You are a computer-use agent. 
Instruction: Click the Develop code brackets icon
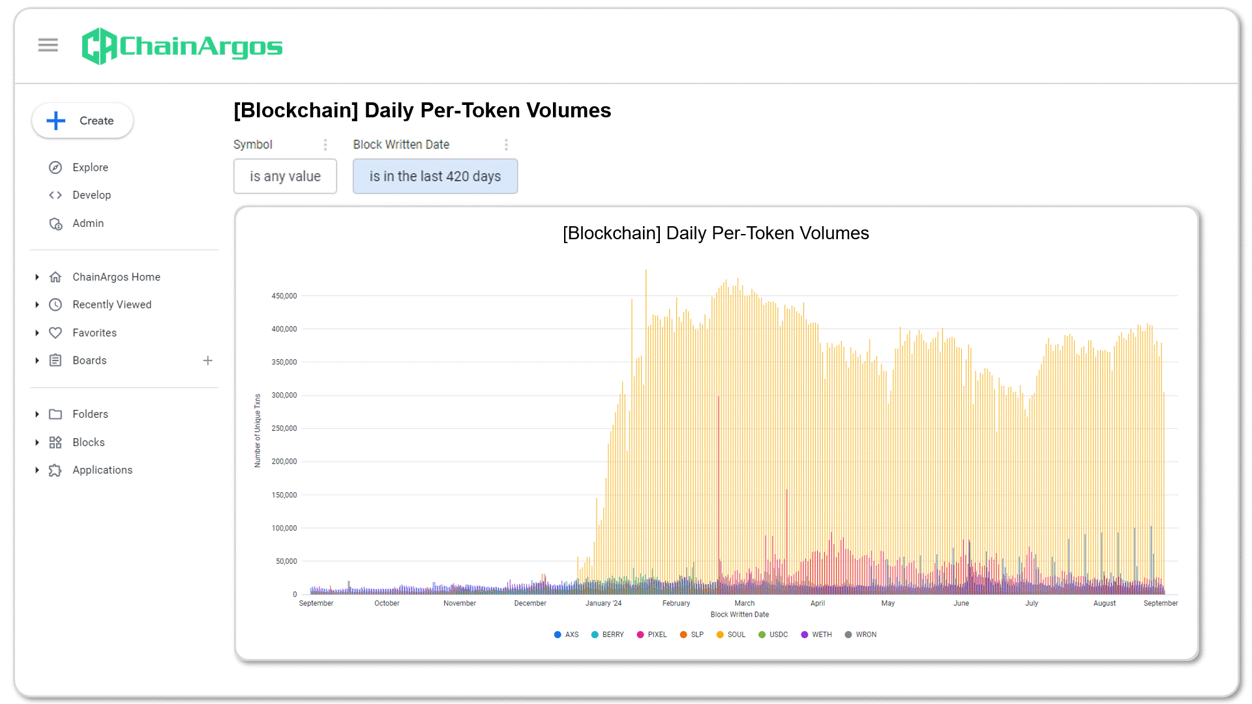coord(55,195)
